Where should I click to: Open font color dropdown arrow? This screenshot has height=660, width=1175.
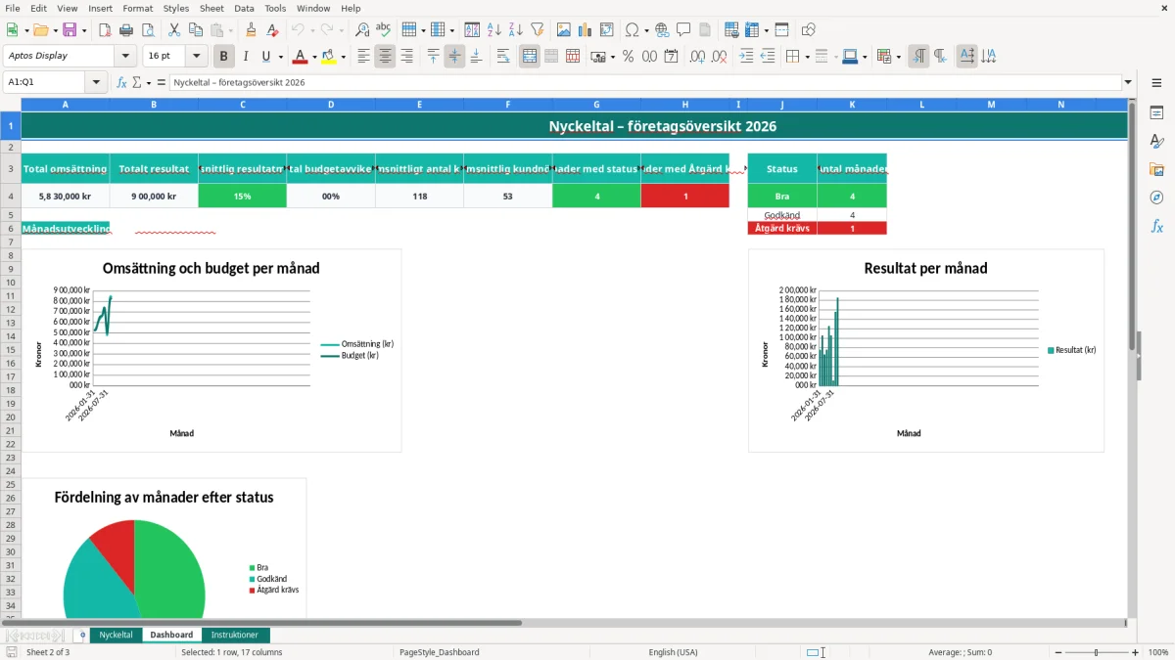[x=313, y=57]
